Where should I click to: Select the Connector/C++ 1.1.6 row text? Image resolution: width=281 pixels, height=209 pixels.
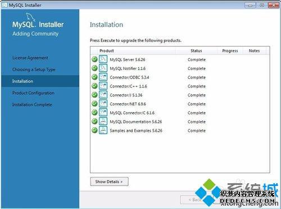click(x=128, y=86)
